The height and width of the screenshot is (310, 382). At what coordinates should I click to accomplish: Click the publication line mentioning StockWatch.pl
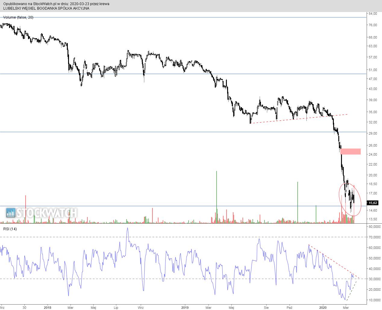click(56, 4)
